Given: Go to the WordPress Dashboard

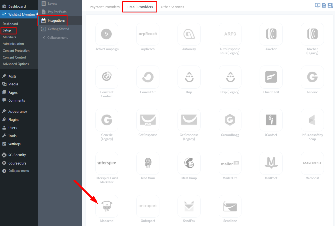Looking at the screenshot, I should pyautogui.click(x=19, y=6).
